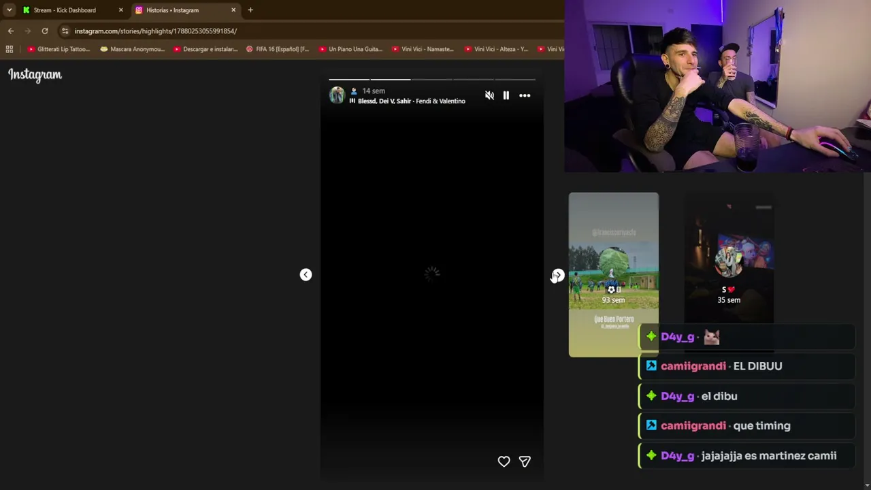This screenshot has height=490, width=871.
Task: Open the Glitterati Lip Tattoo bookmark
Action: (59, 49)
